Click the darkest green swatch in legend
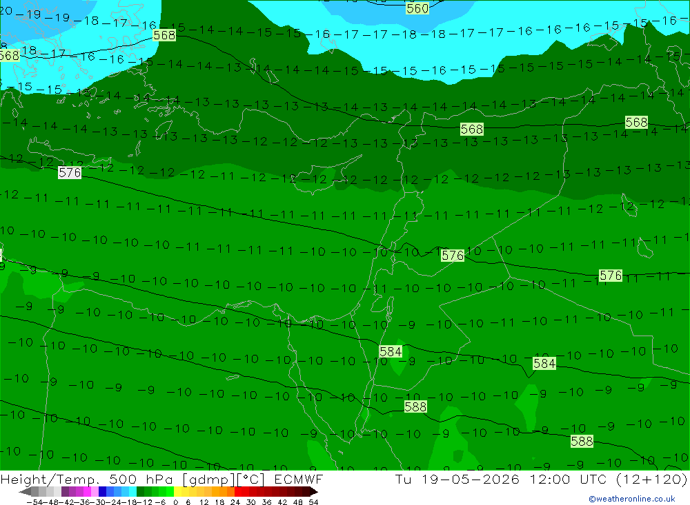 click(140, 492)
